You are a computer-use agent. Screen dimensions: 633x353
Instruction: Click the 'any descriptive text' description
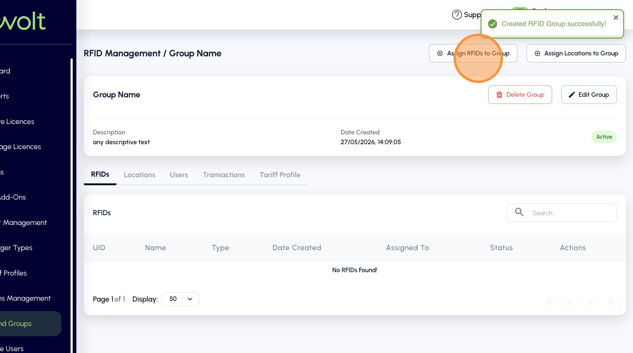[121, 142]
